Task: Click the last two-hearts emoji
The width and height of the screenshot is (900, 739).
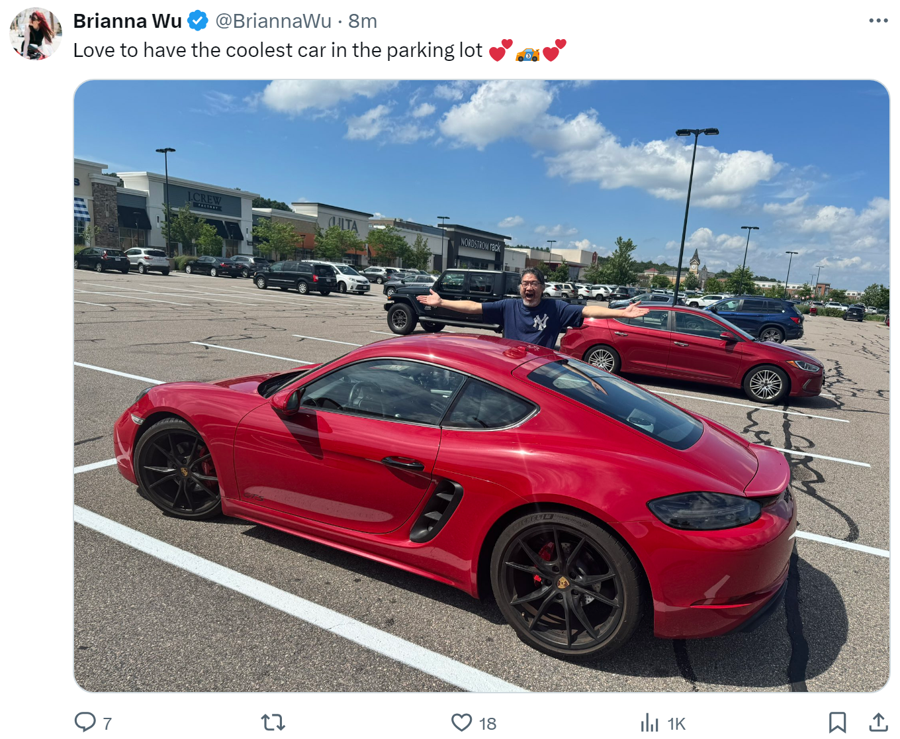Action: [x=555, y=50]
